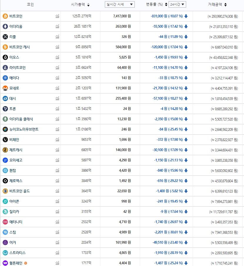
Task: Open chart icon for 이더리움 클래식
Action: click(57, 119)
